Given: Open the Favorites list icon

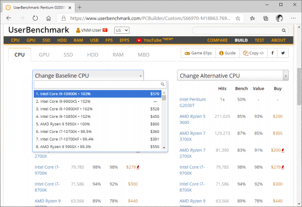Looking at the screenshot, I should [x=252, y=18].
